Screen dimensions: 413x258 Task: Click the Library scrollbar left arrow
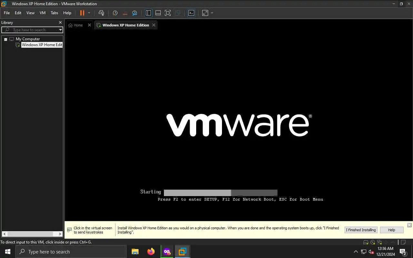pos(4,234)
